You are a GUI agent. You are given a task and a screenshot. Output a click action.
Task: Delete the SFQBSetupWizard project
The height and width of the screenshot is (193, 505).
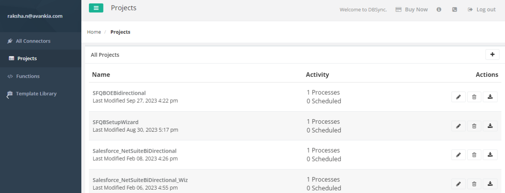[474, 126]
